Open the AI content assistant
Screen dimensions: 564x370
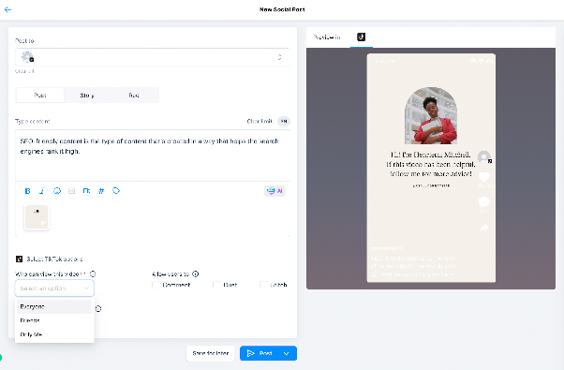[275, 191]
